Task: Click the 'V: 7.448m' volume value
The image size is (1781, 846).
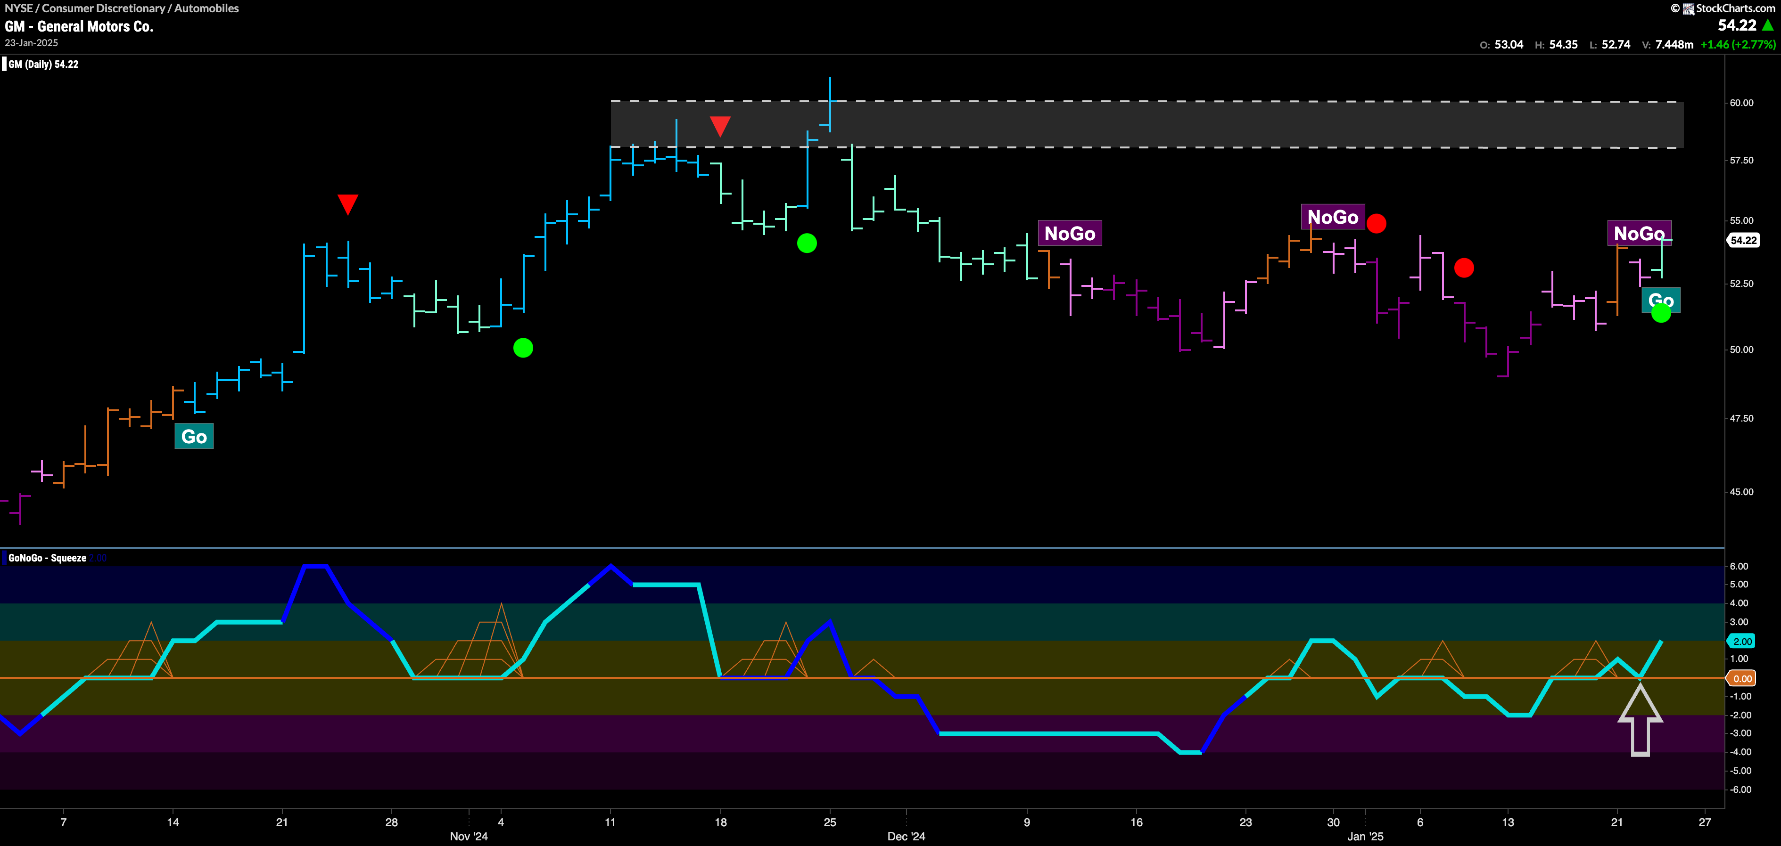Action: (x=1667, y=44)
